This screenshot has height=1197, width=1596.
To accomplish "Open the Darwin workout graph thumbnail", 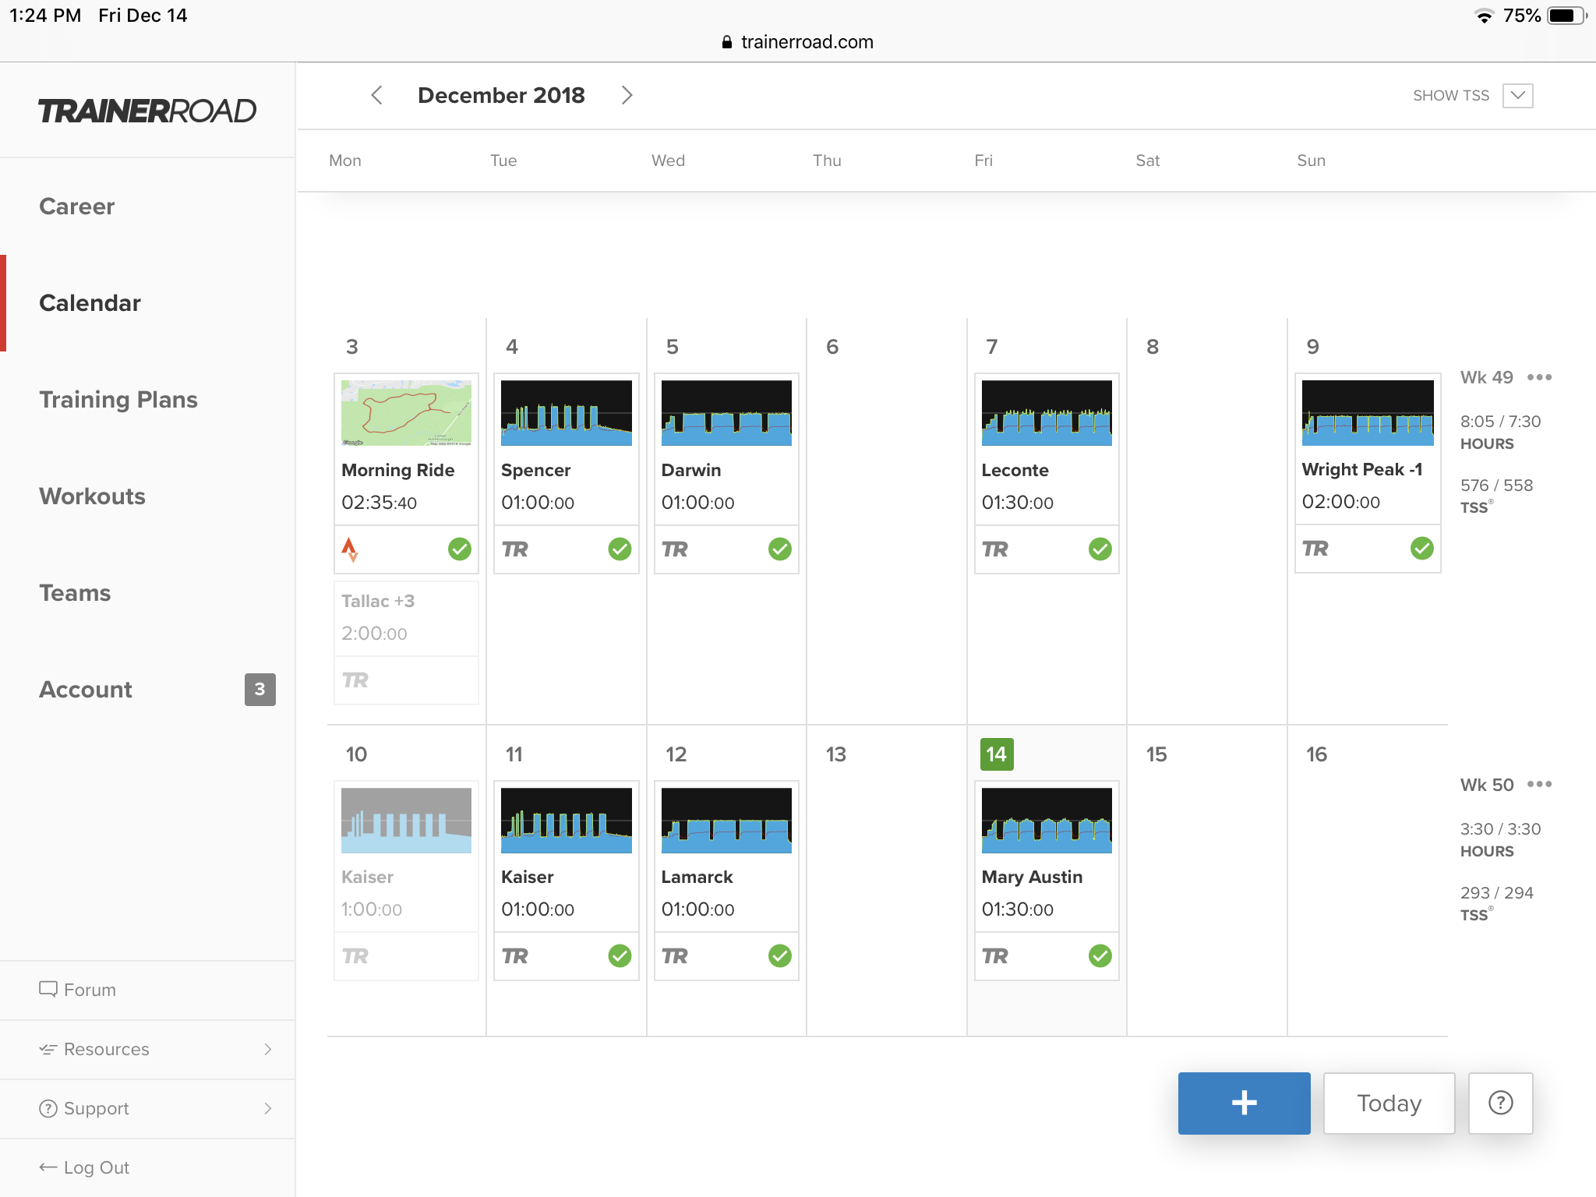I will tap(726, 413).
